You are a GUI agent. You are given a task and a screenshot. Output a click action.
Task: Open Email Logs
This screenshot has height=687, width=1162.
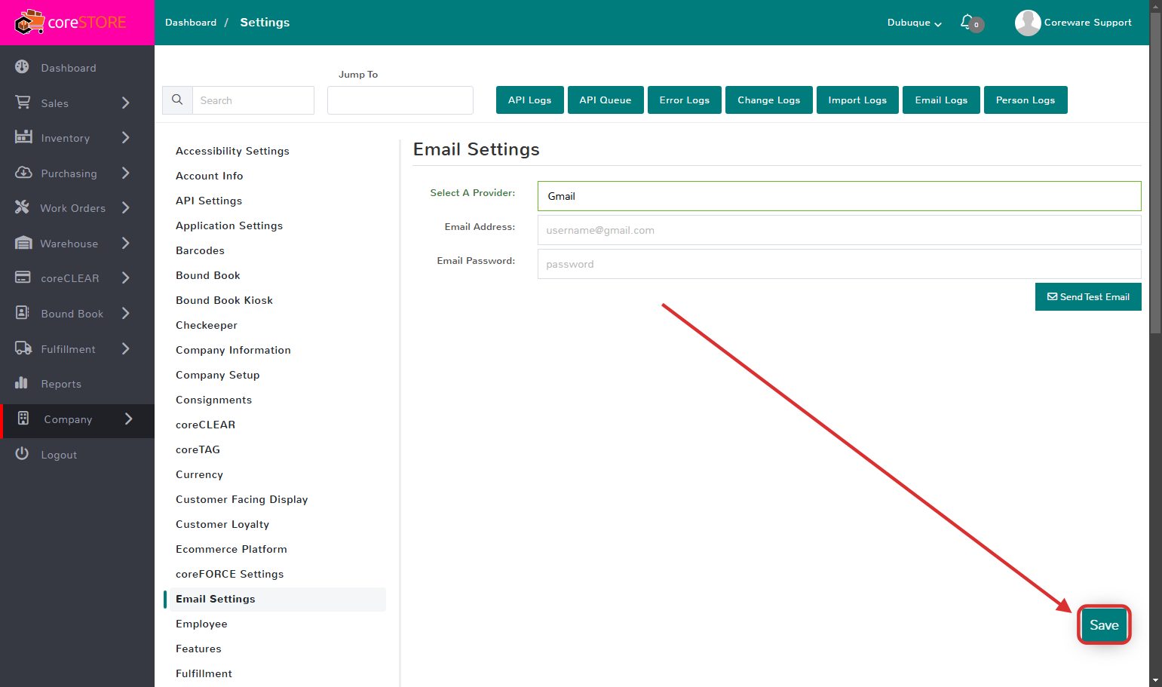[941, 100]
